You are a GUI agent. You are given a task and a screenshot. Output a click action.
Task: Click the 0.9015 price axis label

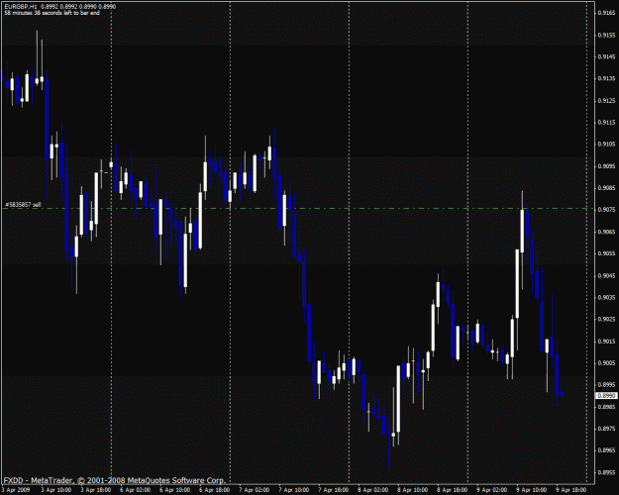tap(606, 341)
